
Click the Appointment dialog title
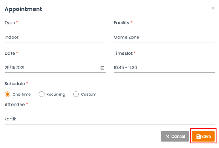pos(23,9)
